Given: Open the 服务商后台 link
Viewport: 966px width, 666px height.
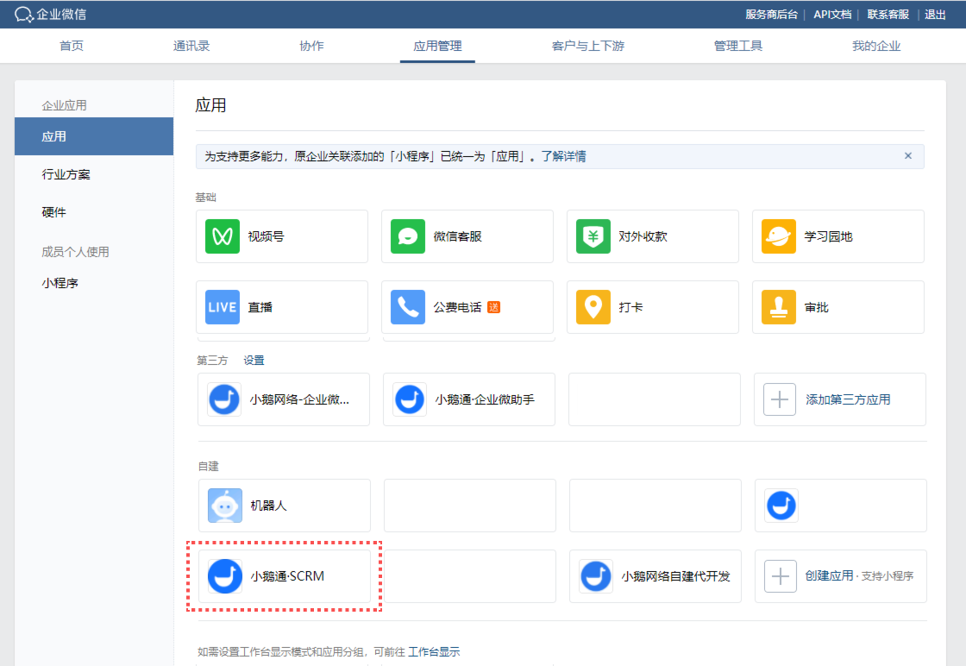Looking at the screenshot, I should click(x=771, y=14).
